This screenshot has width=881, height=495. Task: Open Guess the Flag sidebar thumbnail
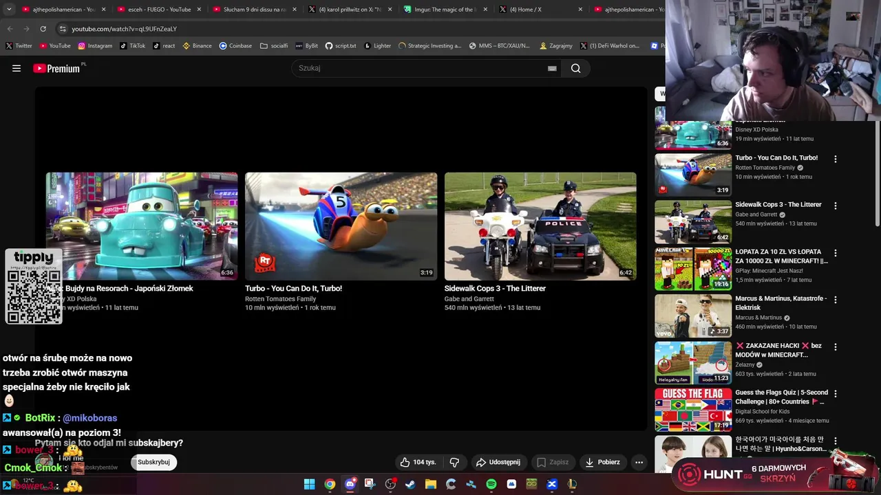[693, 410]
